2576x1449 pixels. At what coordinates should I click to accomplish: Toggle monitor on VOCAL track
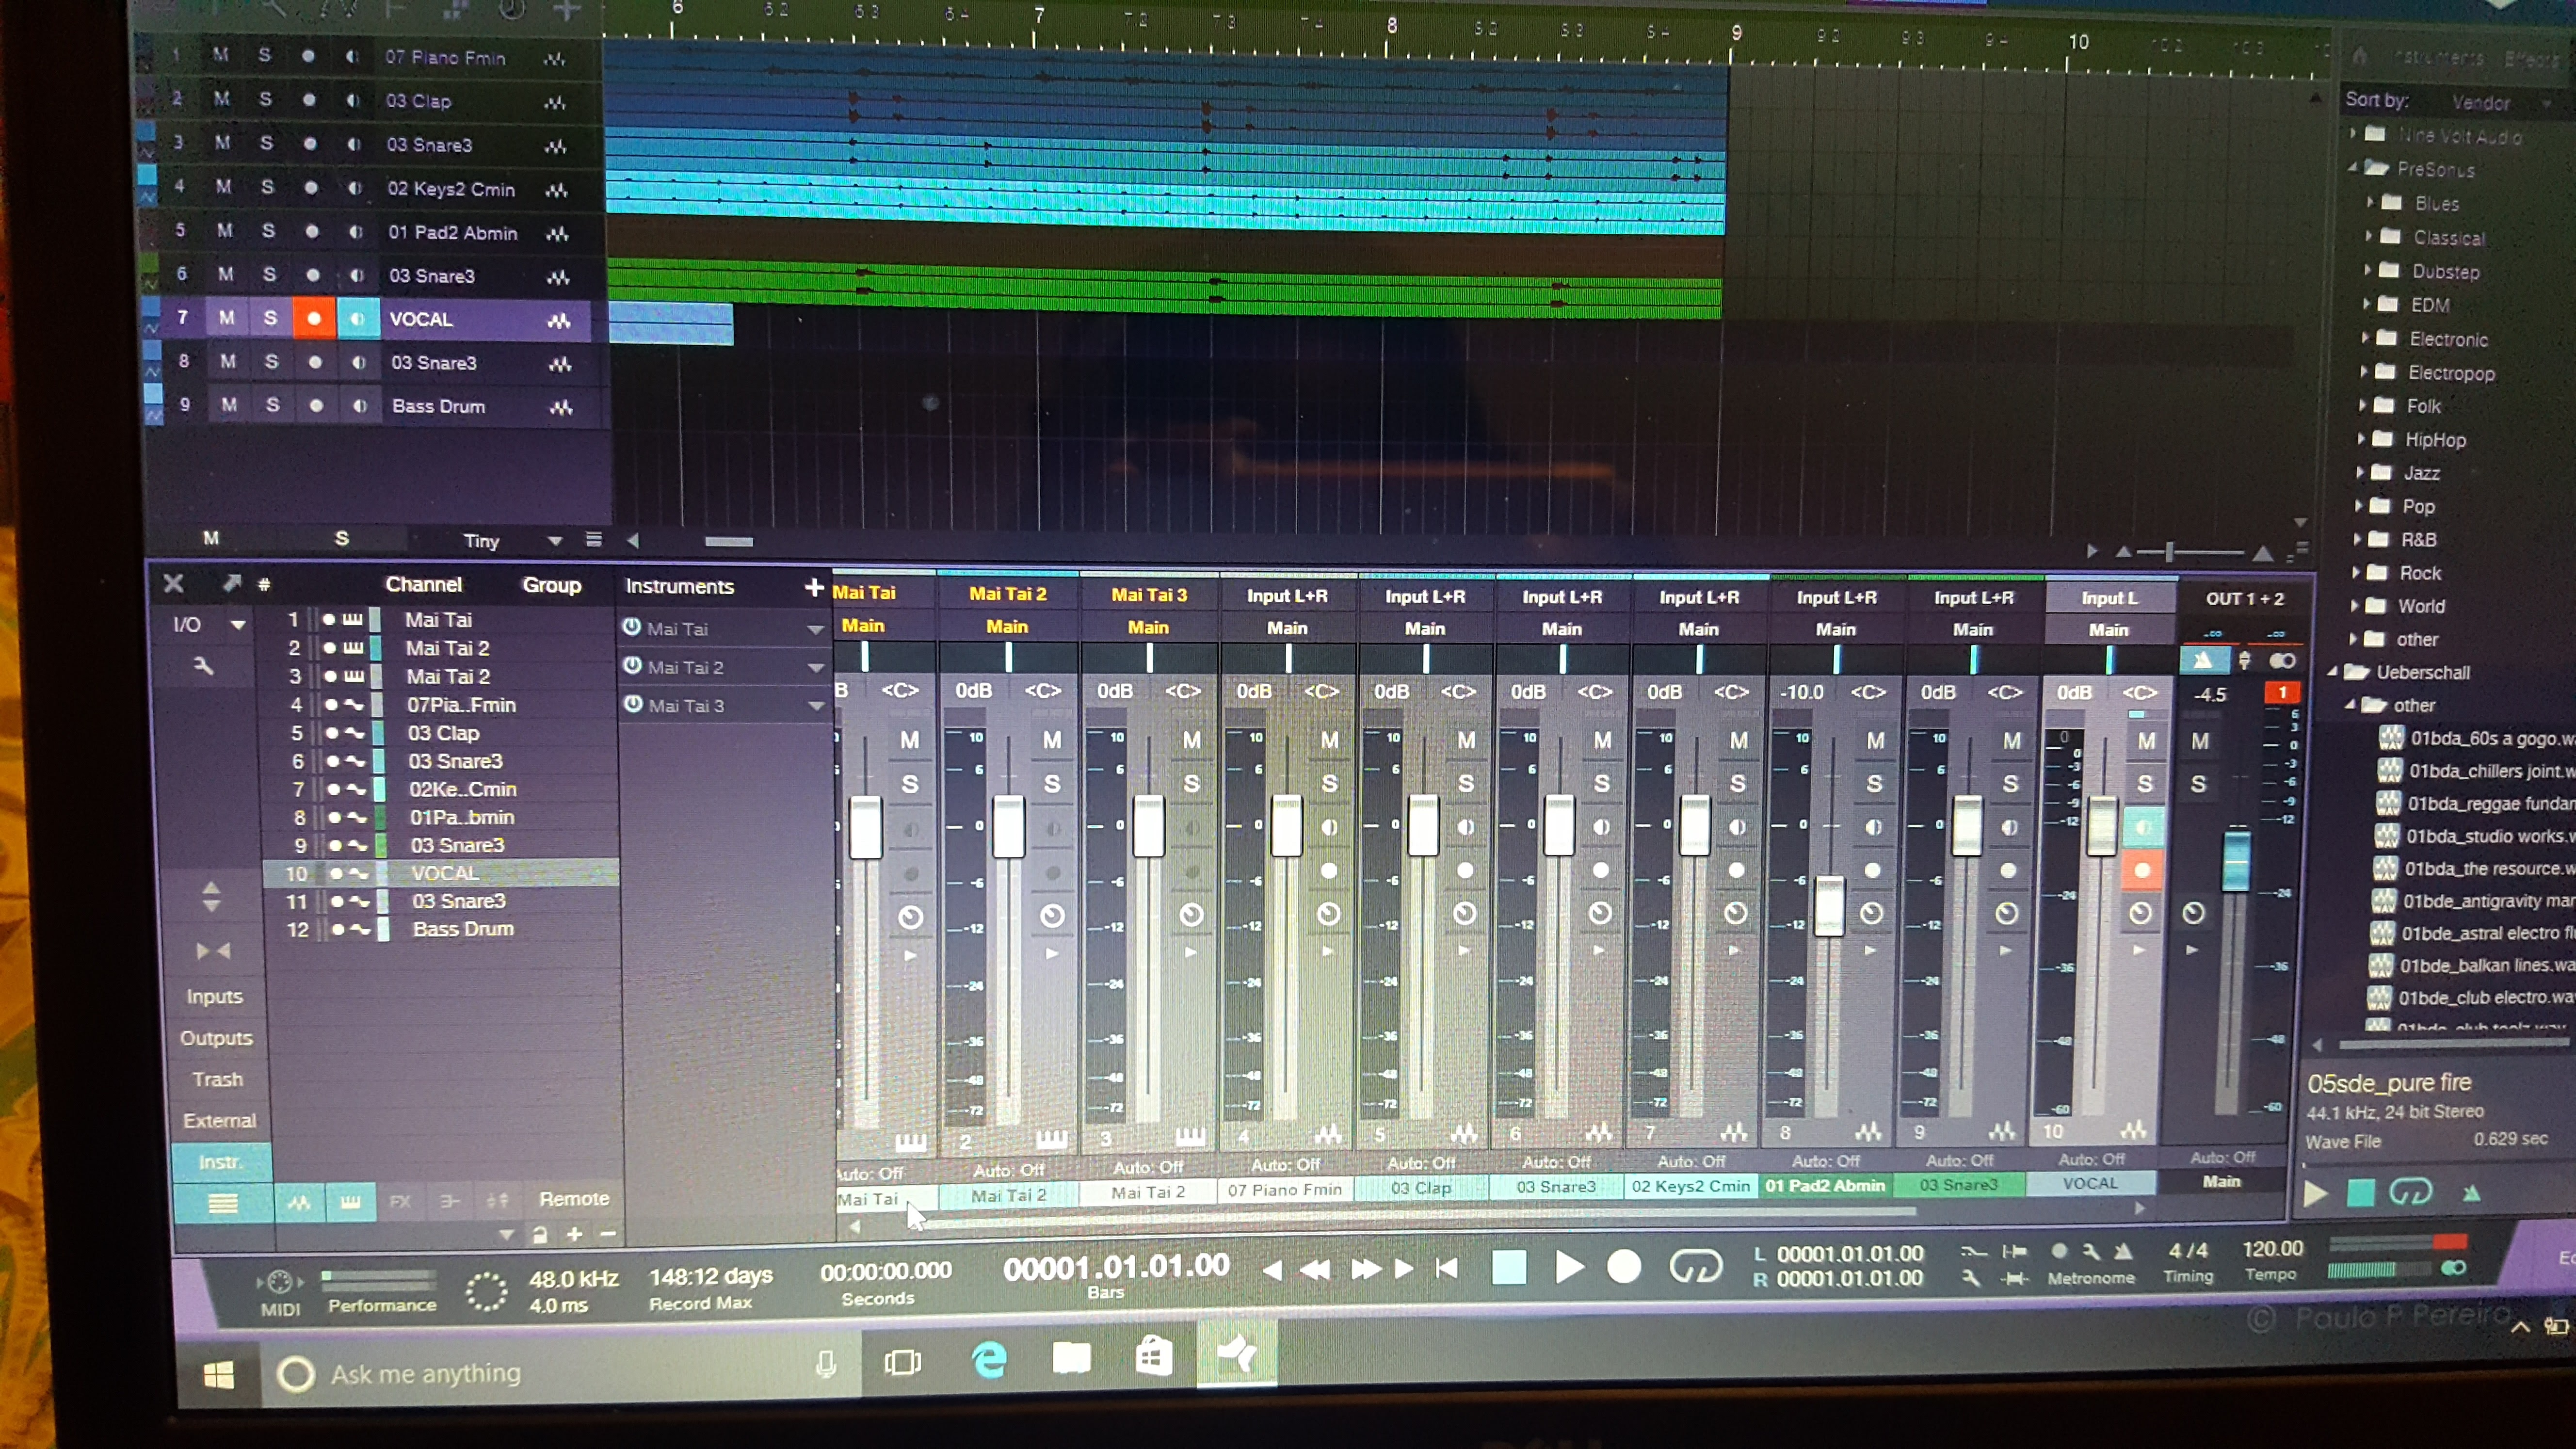coord(357,319)
